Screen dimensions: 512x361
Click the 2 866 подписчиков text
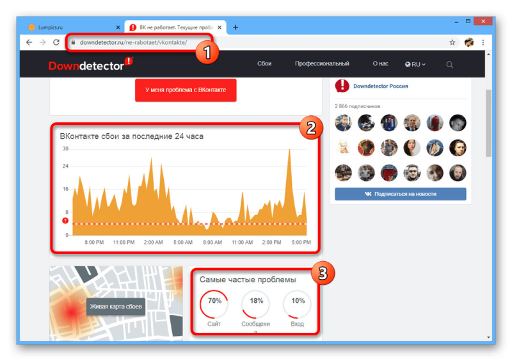pyautogui.click(x=357, y=106)
